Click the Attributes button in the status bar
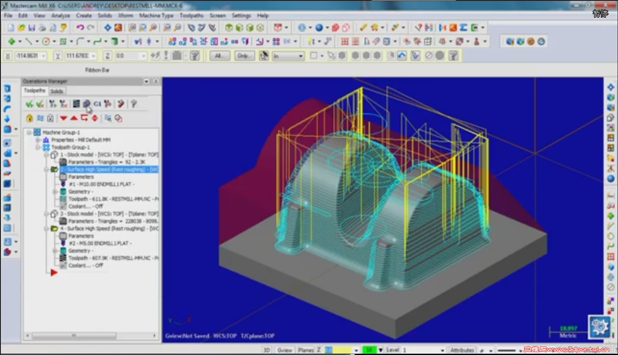 click(462, 350)
